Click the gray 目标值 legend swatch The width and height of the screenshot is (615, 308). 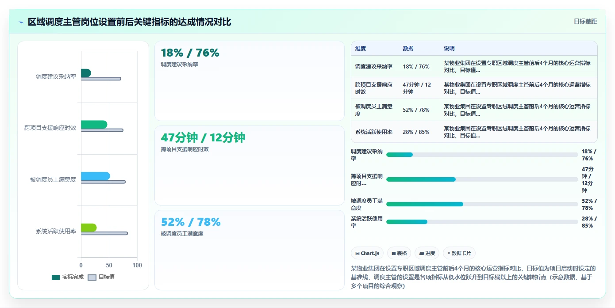click(x=92, y=278)
